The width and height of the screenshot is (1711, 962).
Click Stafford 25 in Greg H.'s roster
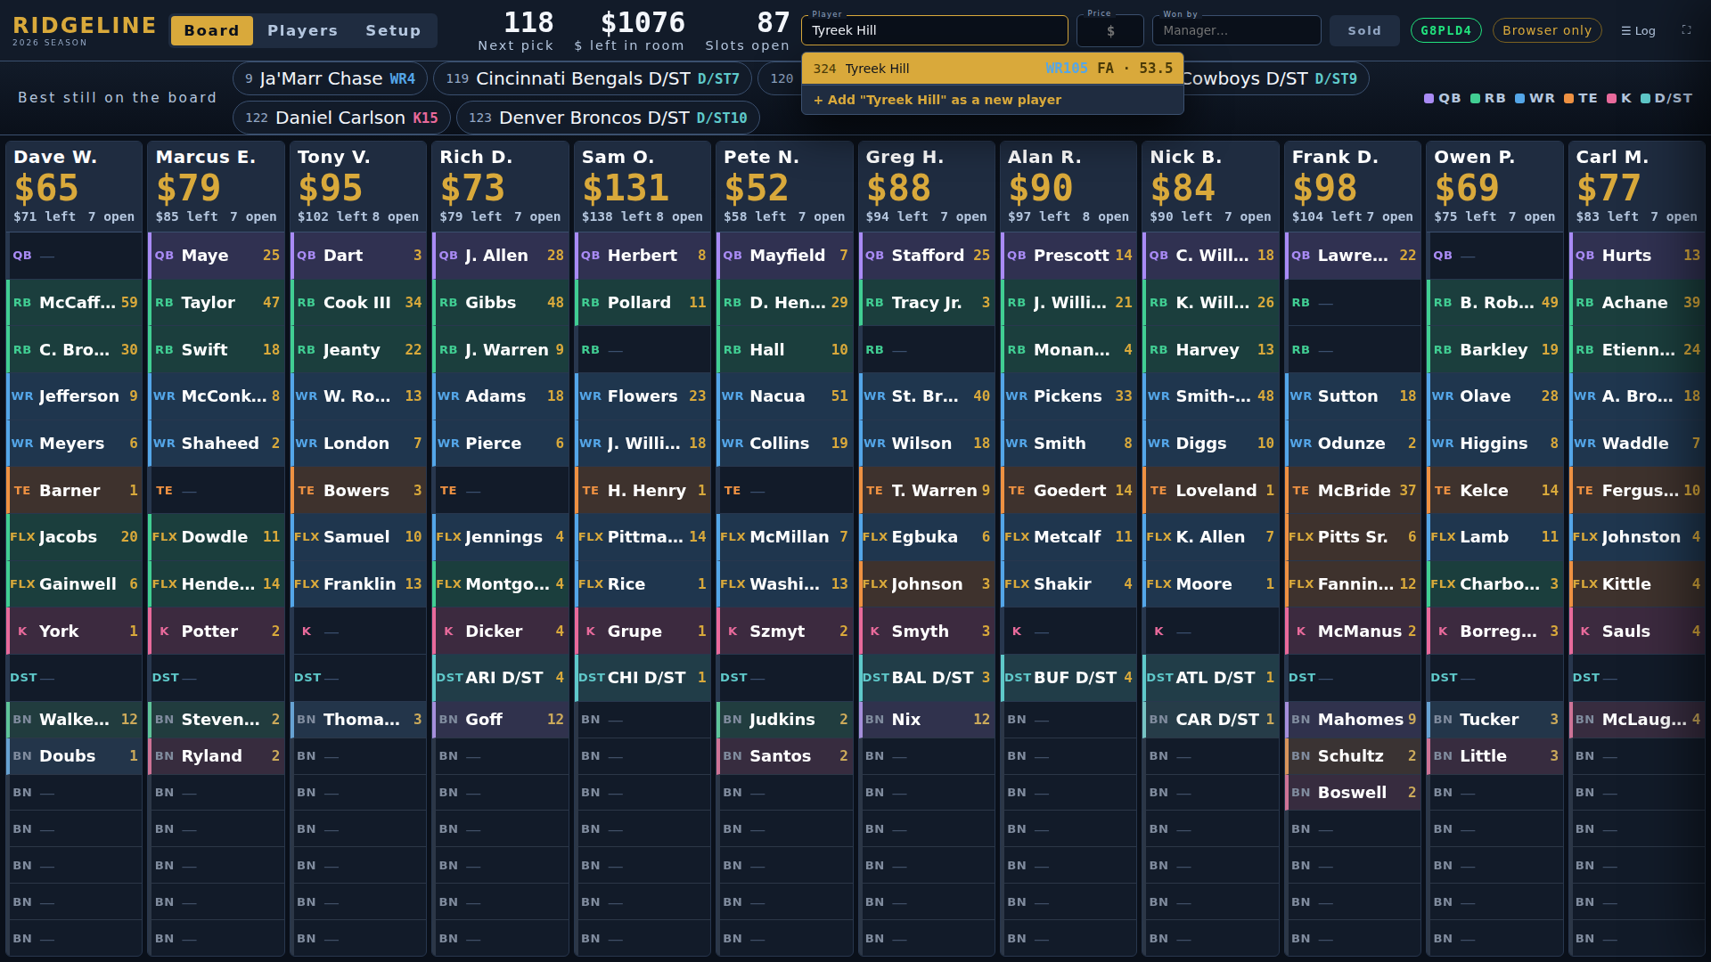click(927, 256)
